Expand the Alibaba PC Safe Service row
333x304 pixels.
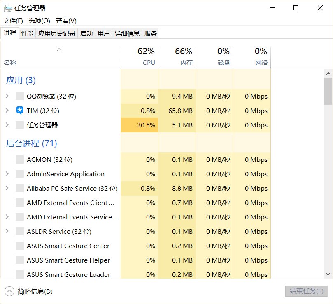pyautogui.click(x=7, y=188)
